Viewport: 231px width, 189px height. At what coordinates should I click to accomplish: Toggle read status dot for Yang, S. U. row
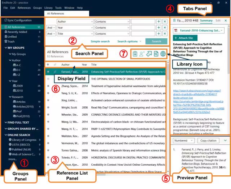tap(48, 93)
